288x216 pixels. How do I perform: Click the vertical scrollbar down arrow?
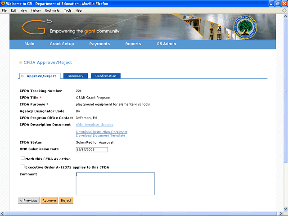[285, 209]
